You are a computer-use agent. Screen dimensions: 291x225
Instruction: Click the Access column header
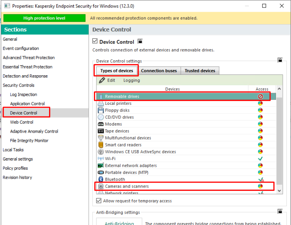click(262, 89)
